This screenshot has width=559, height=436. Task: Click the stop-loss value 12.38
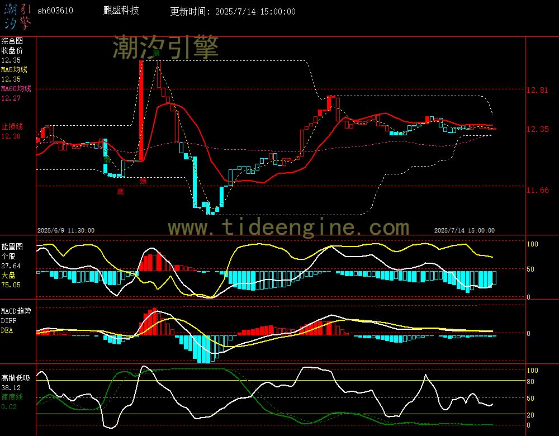tap(11, 136)
